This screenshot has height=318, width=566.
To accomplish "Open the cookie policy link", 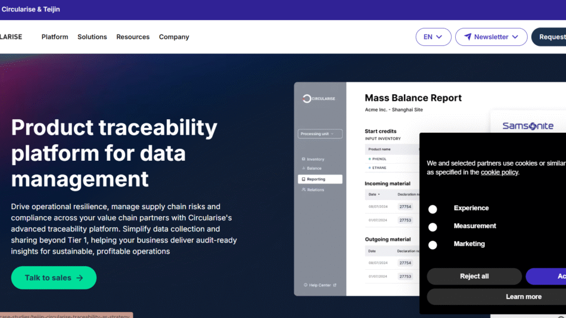I will coord(499,172).
